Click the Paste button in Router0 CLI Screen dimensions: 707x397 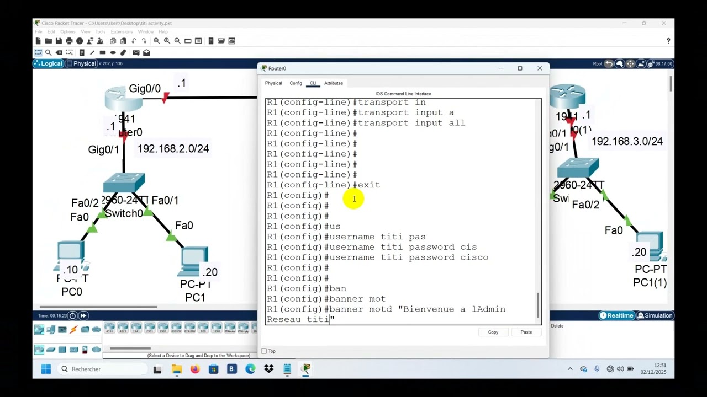coord(526,332)
